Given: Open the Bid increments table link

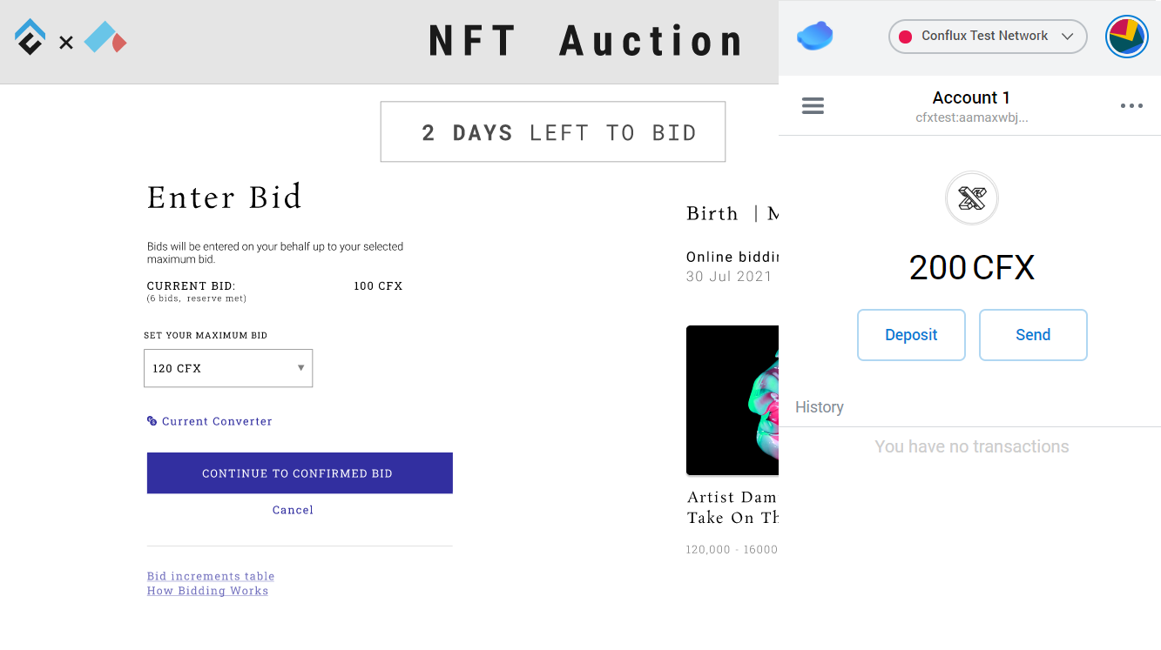Looking at the screenshot, I should (211, 576).
